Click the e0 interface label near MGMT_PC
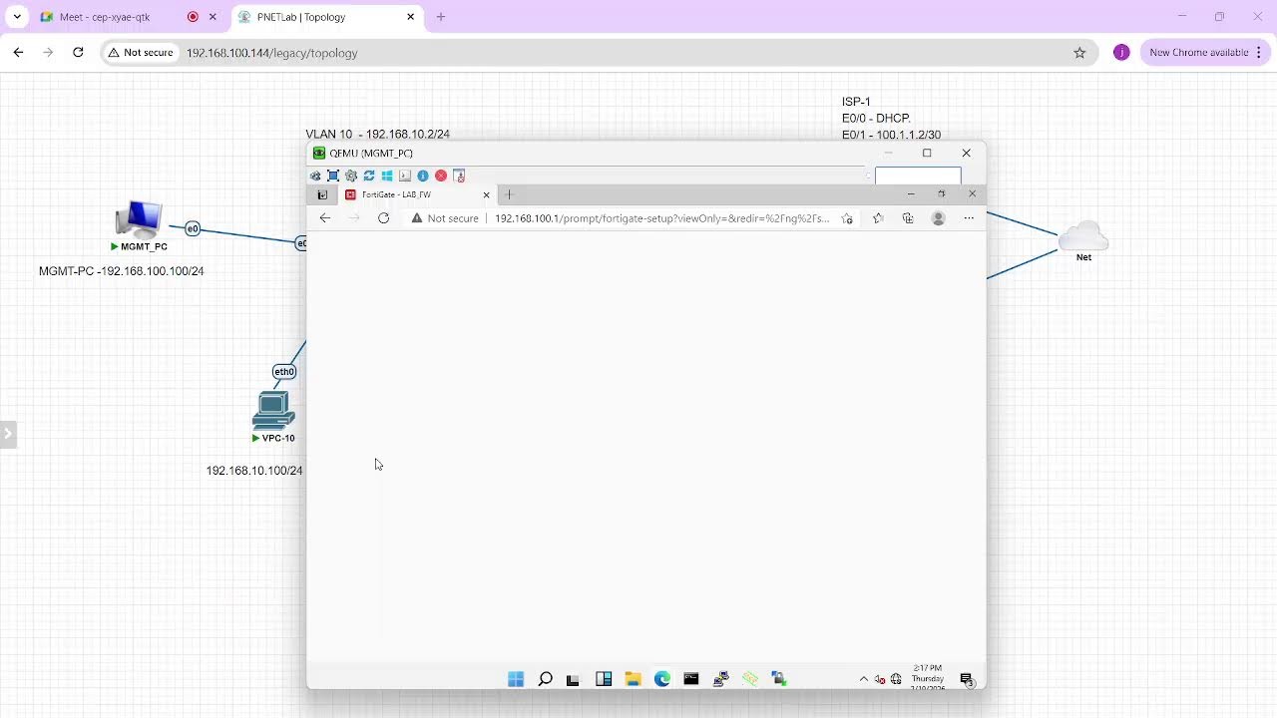Image resolution: width=1277 pixels, height=718 pixels. pos(193,229)
